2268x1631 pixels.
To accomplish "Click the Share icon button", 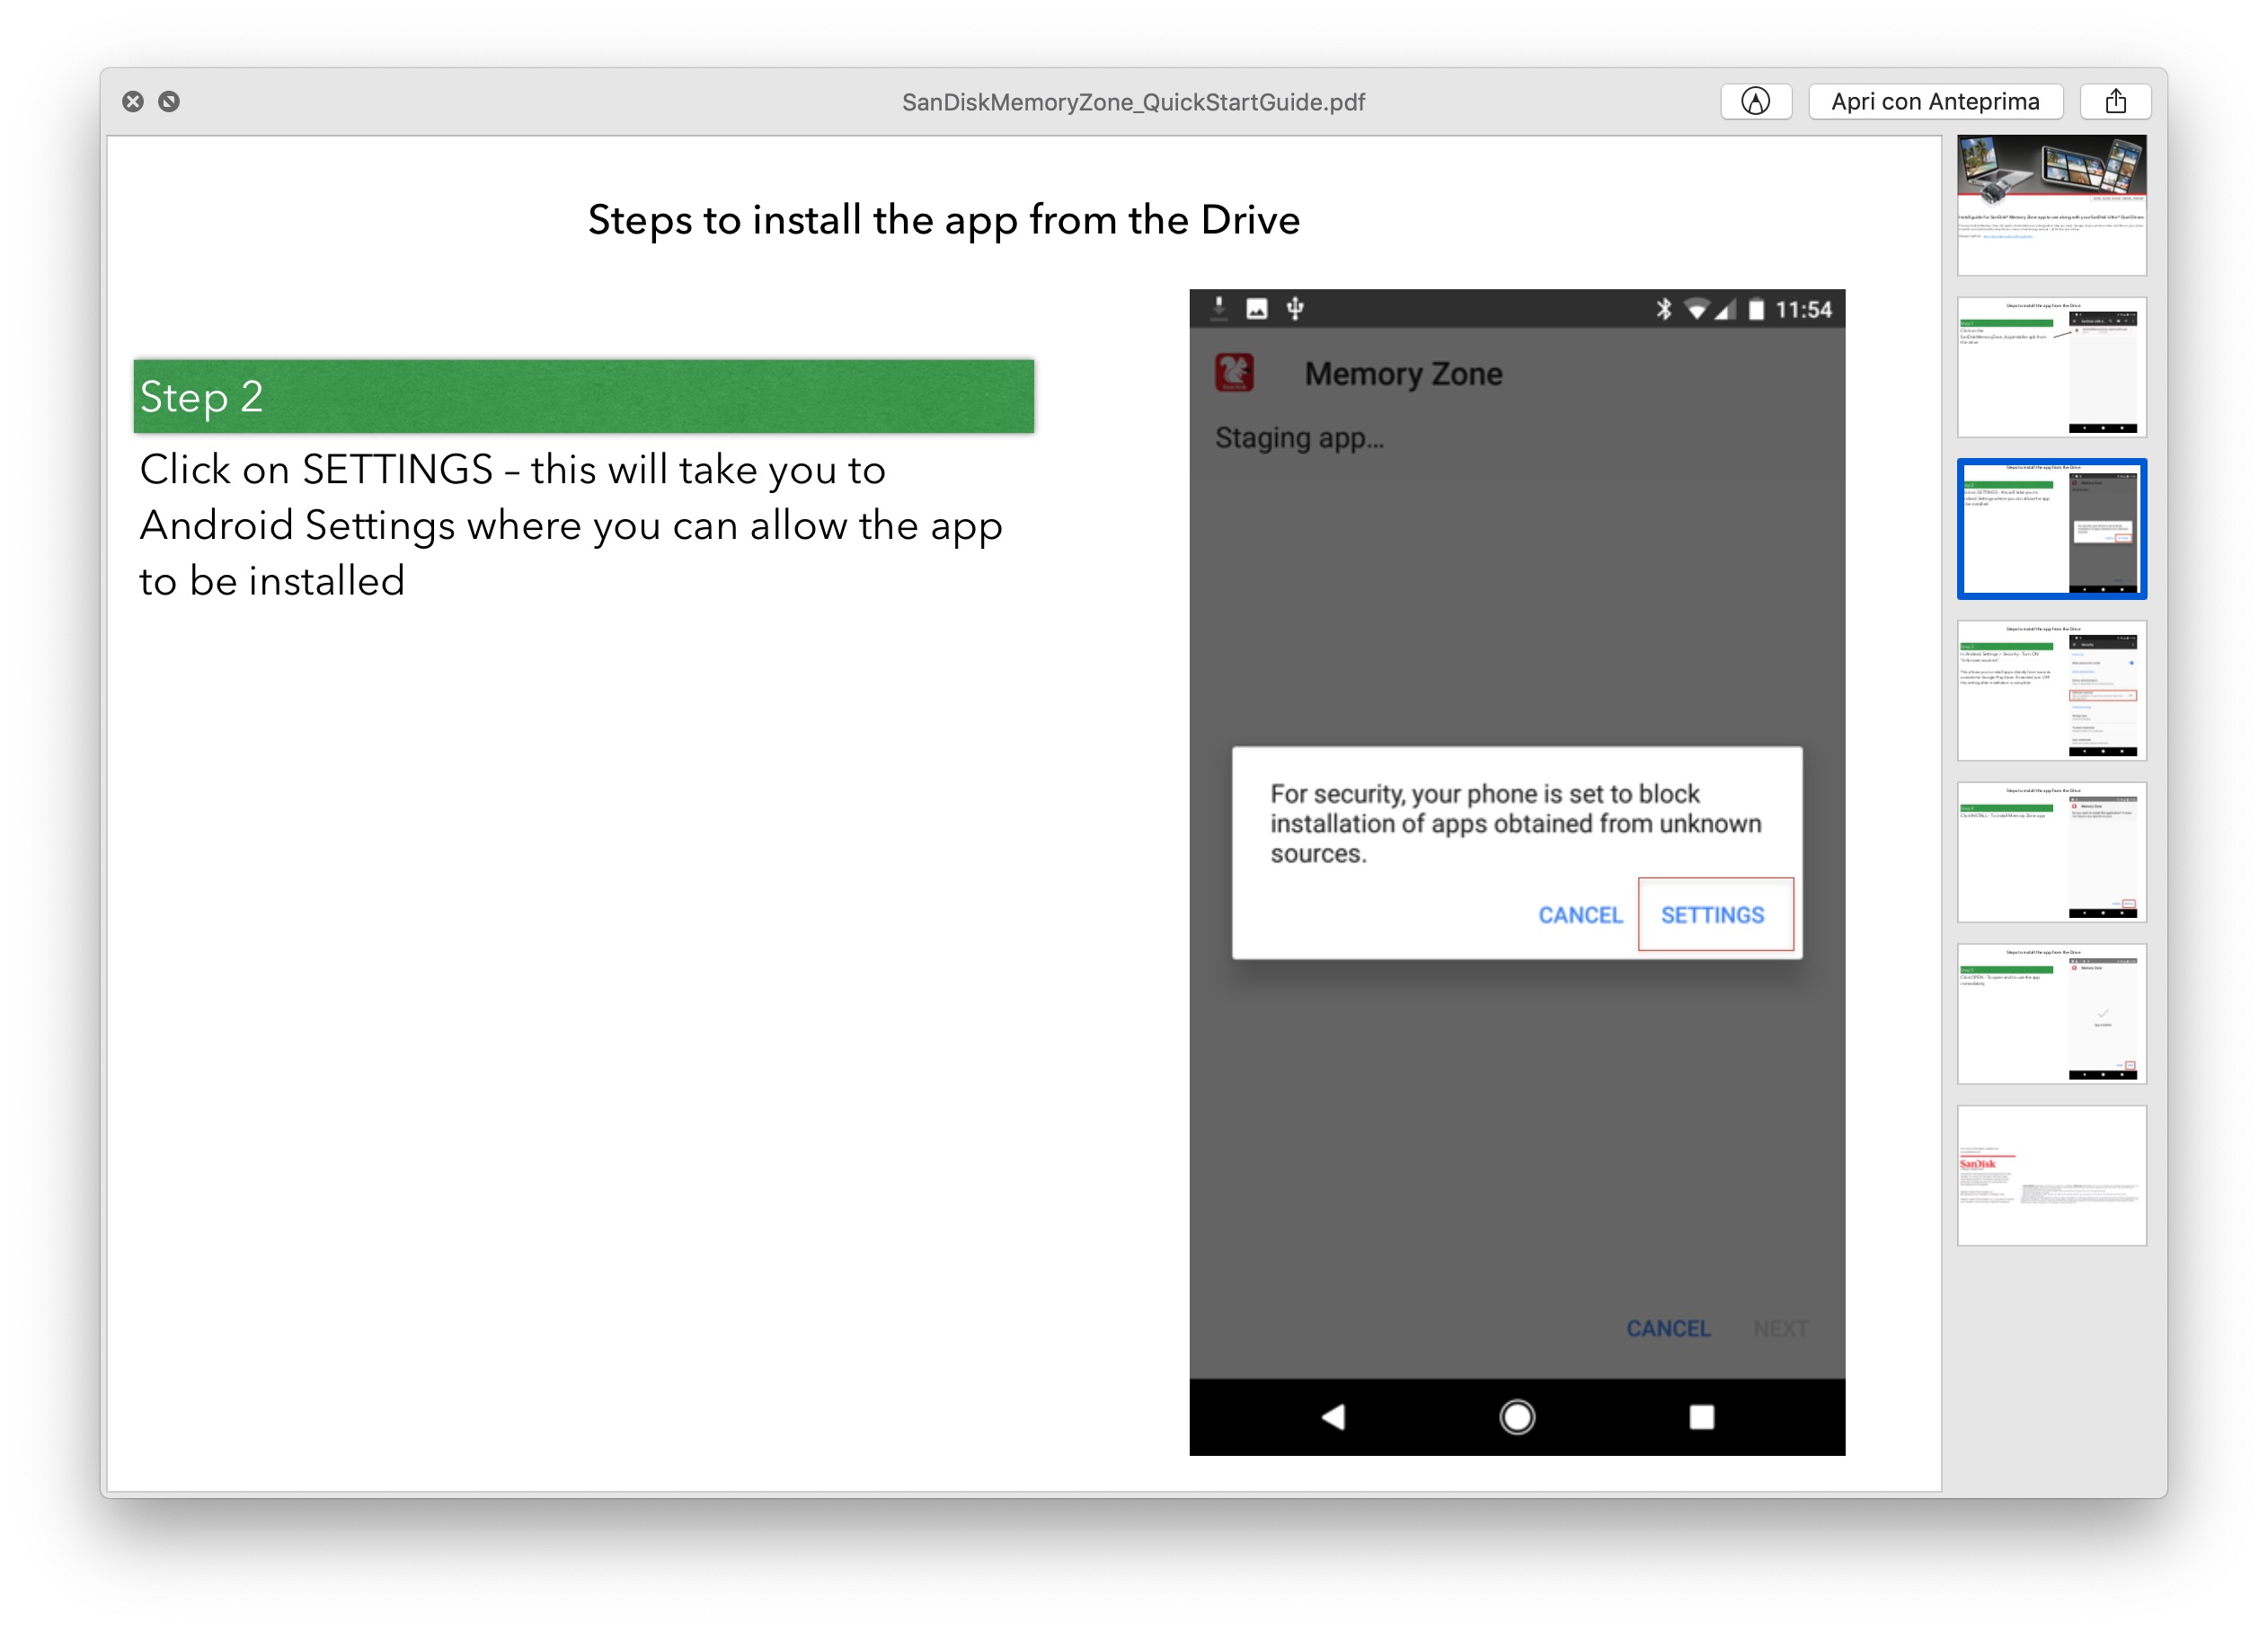I will coord(2116,101).
